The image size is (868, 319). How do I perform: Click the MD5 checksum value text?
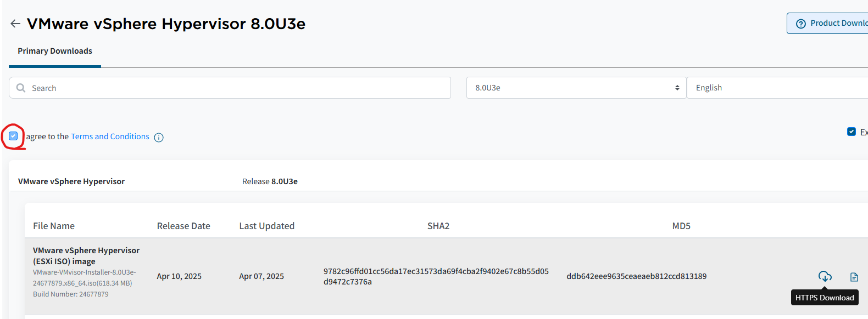tap(636, 276)
